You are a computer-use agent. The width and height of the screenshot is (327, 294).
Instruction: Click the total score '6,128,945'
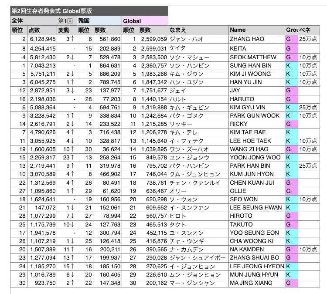tap(42, 39)
